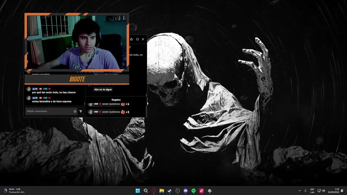Open File Explorer from taskbar

162,191
